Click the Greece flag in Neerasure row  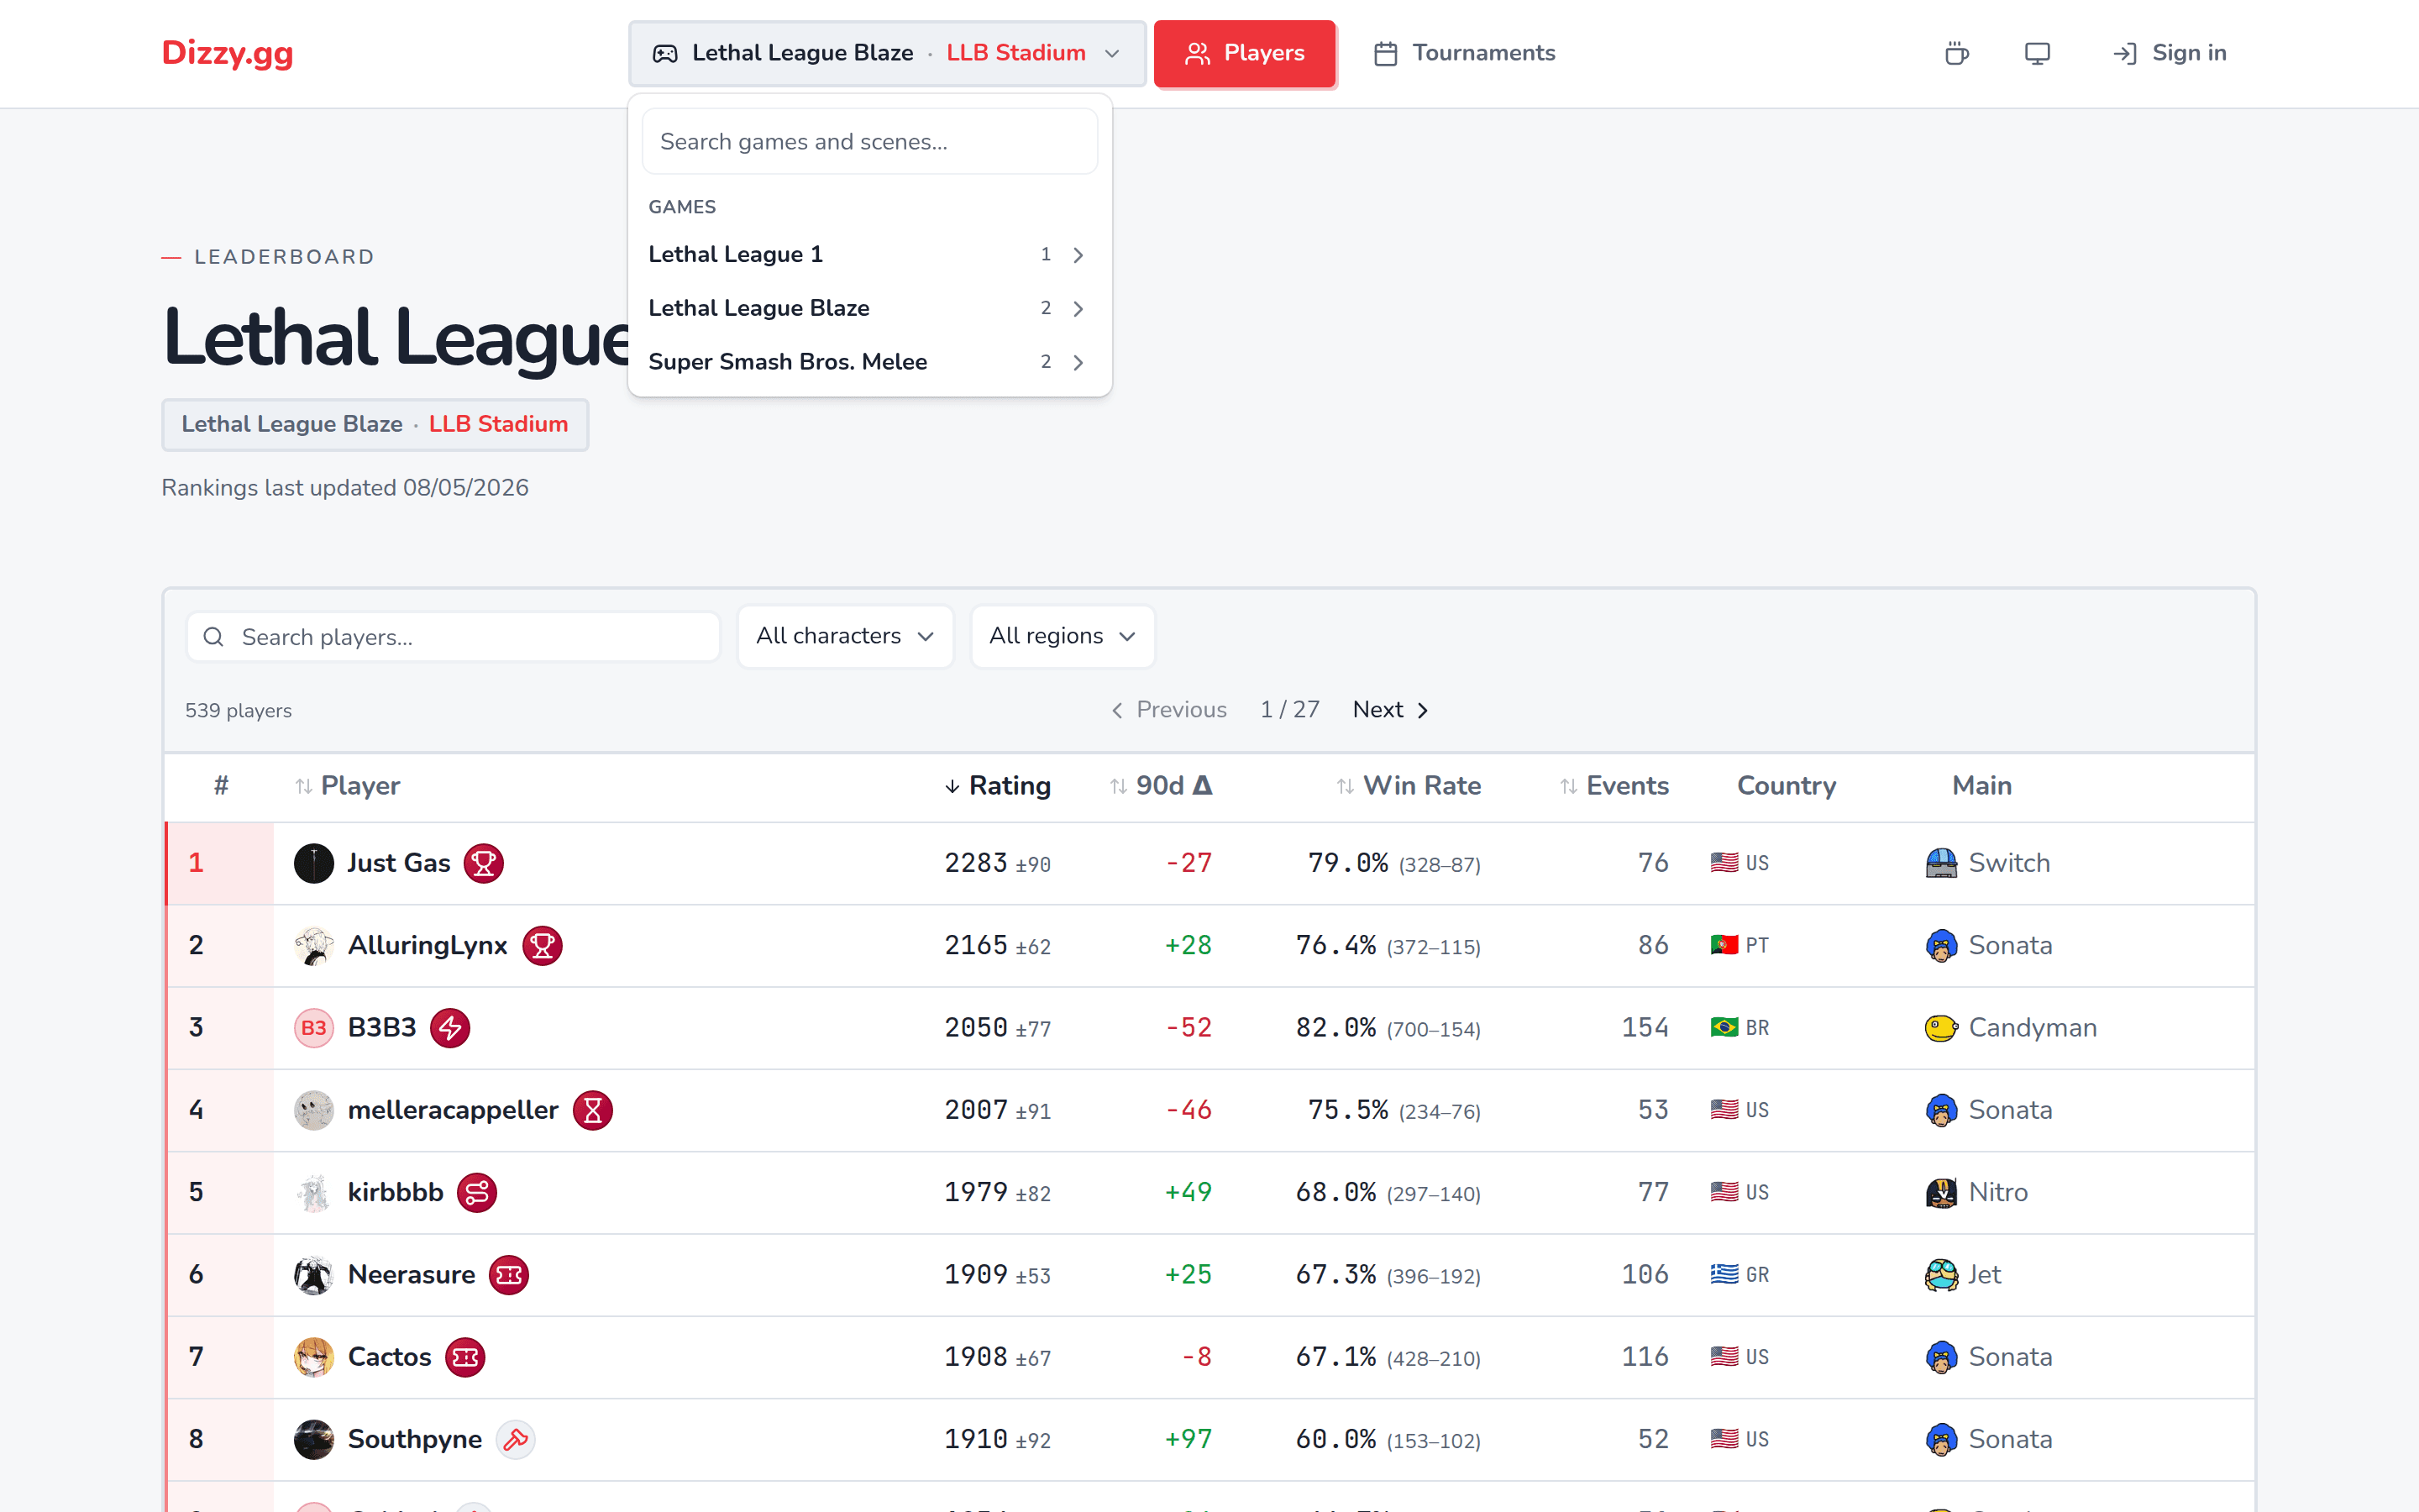pyautogui.click(x=1724, y=1275)
